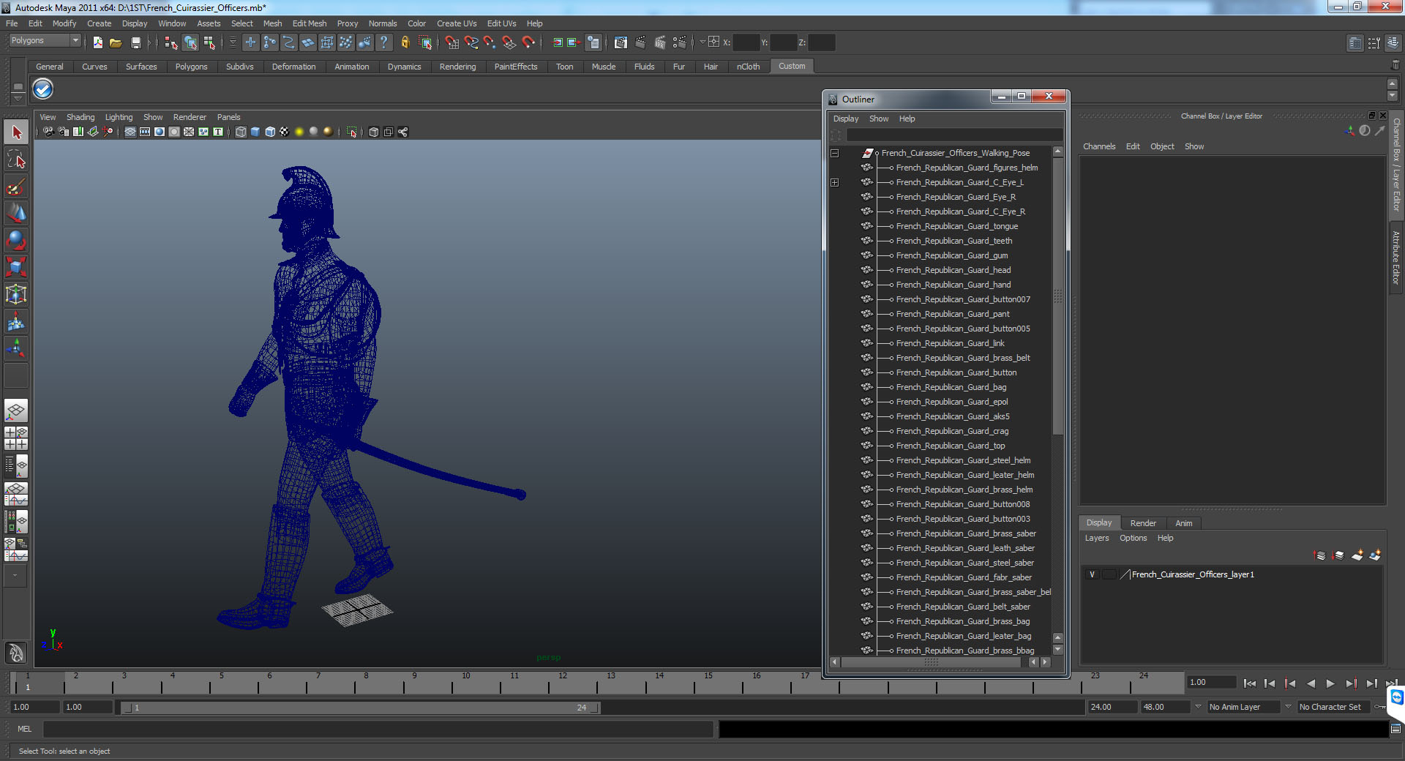The image size is (1405, 761).
Task: Open the Outliner Display menu
Action: pyautogui.click(x=846, y=119)
